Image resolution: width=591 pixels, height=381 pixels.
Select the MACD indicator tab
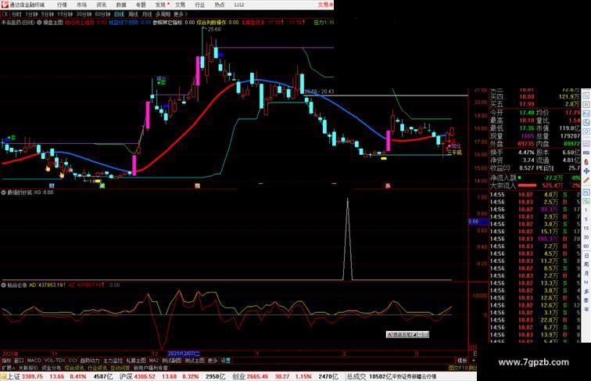tap(34, 361)
